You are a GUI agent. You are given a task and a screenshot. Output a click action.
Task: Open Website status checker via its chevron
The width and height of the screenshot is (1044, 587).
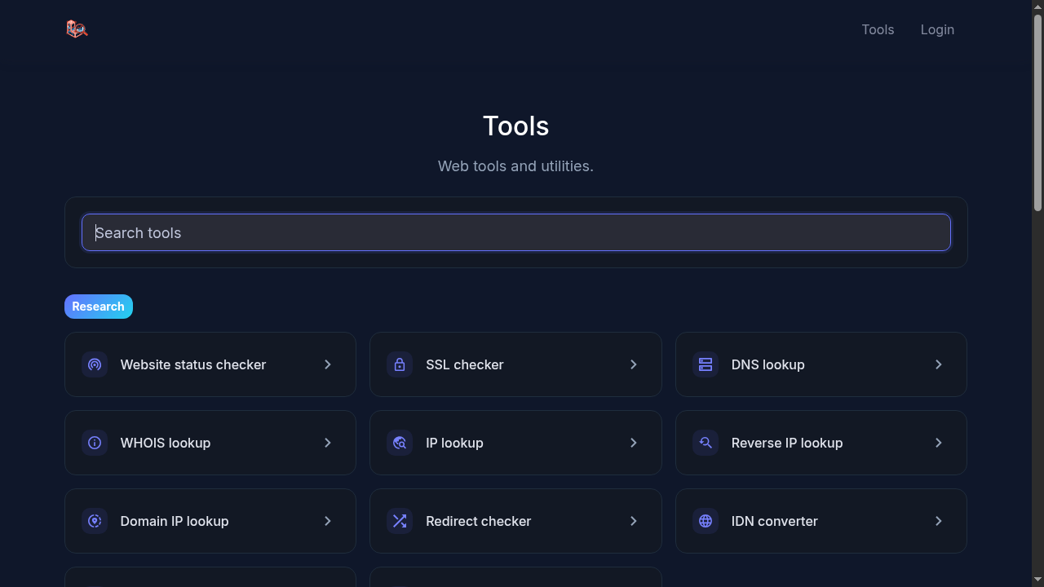click(328, 364)
